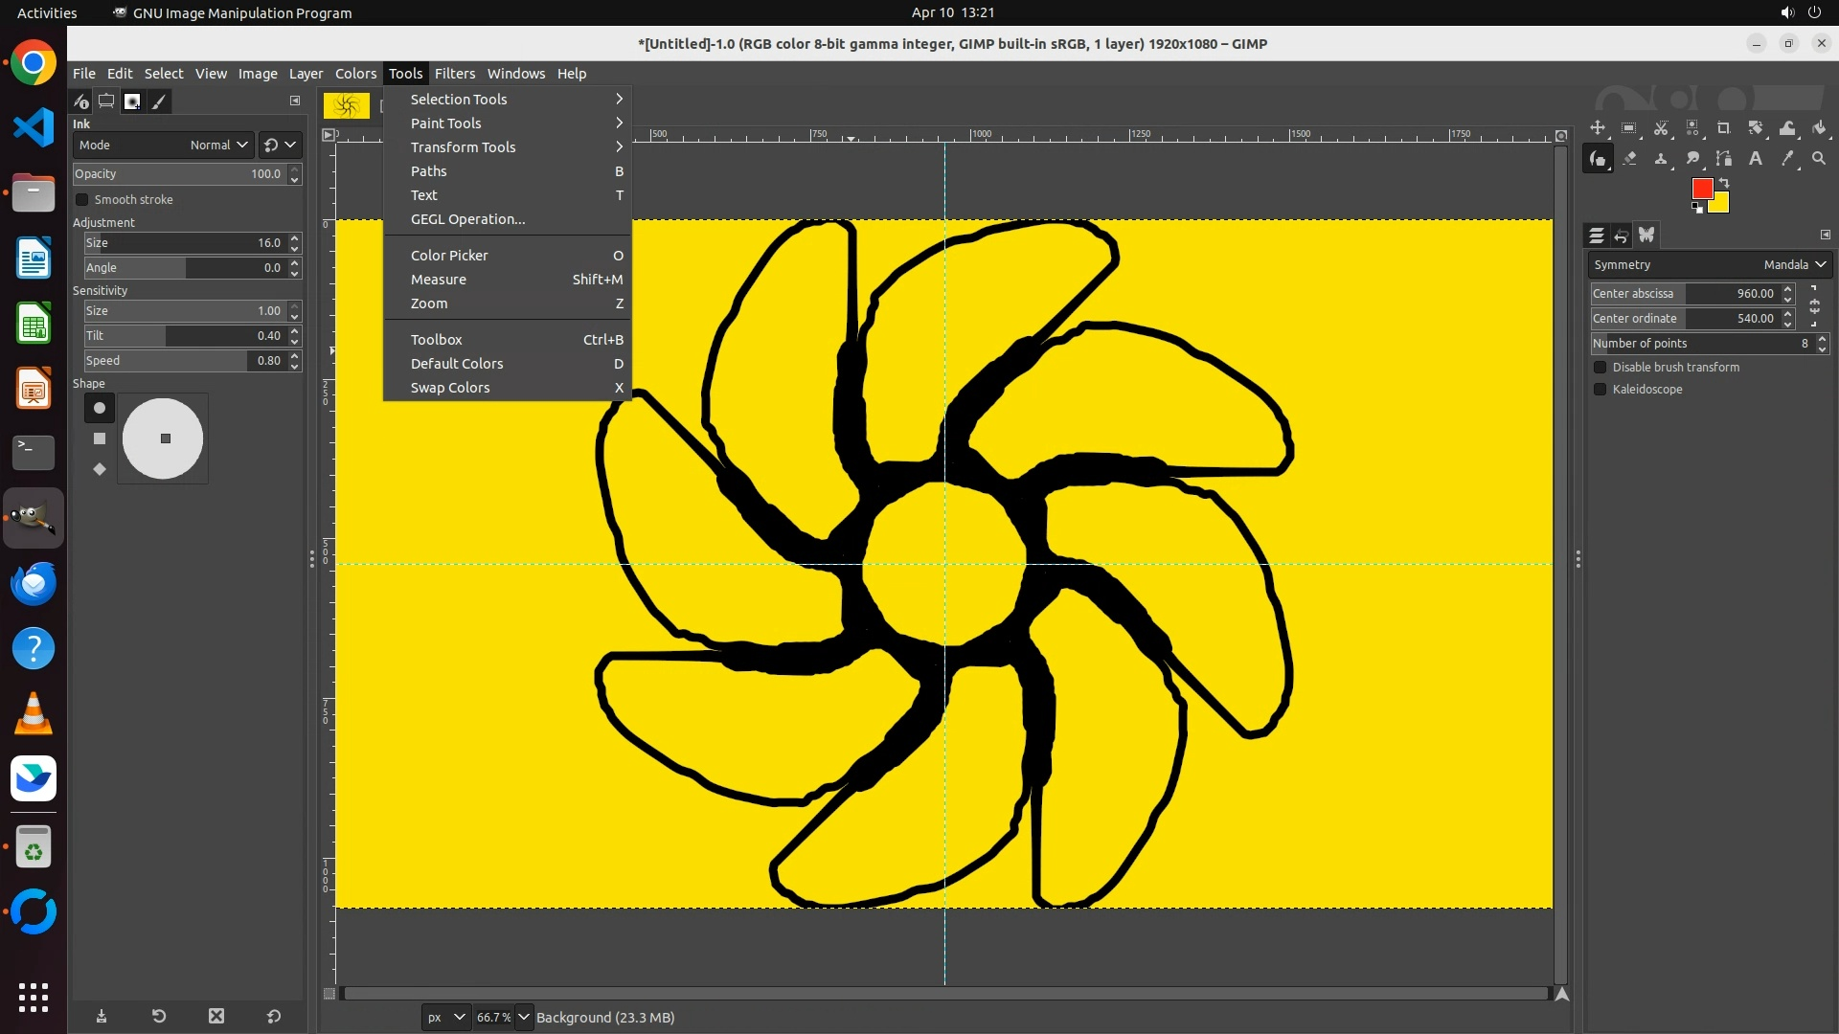Image resolution: width=1839 pixels, height=1034 pixels.
Task: Click Default Colors menu entry
Action: point(457,364)
